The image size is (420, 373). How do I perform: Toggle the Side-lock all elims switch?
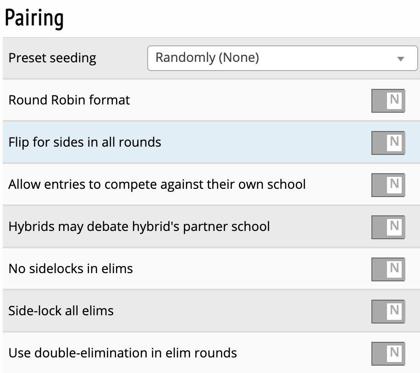[388, 311]
